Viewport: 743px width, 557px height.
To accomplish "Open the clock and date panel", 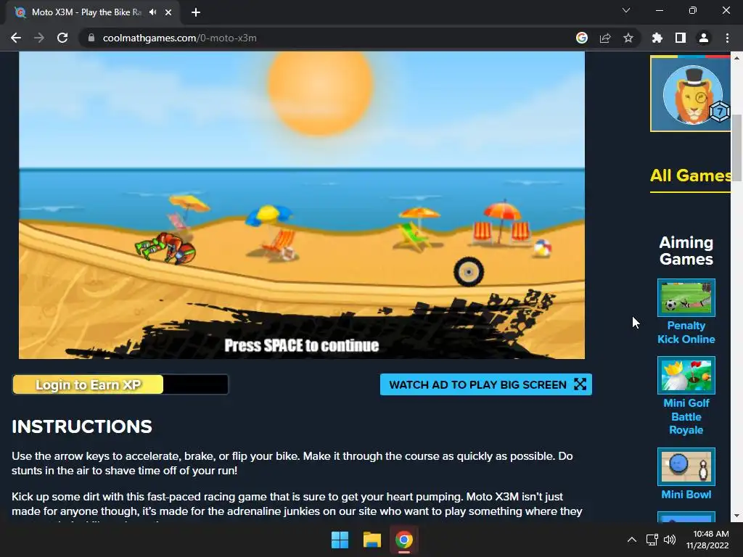I will coord(708,540).
